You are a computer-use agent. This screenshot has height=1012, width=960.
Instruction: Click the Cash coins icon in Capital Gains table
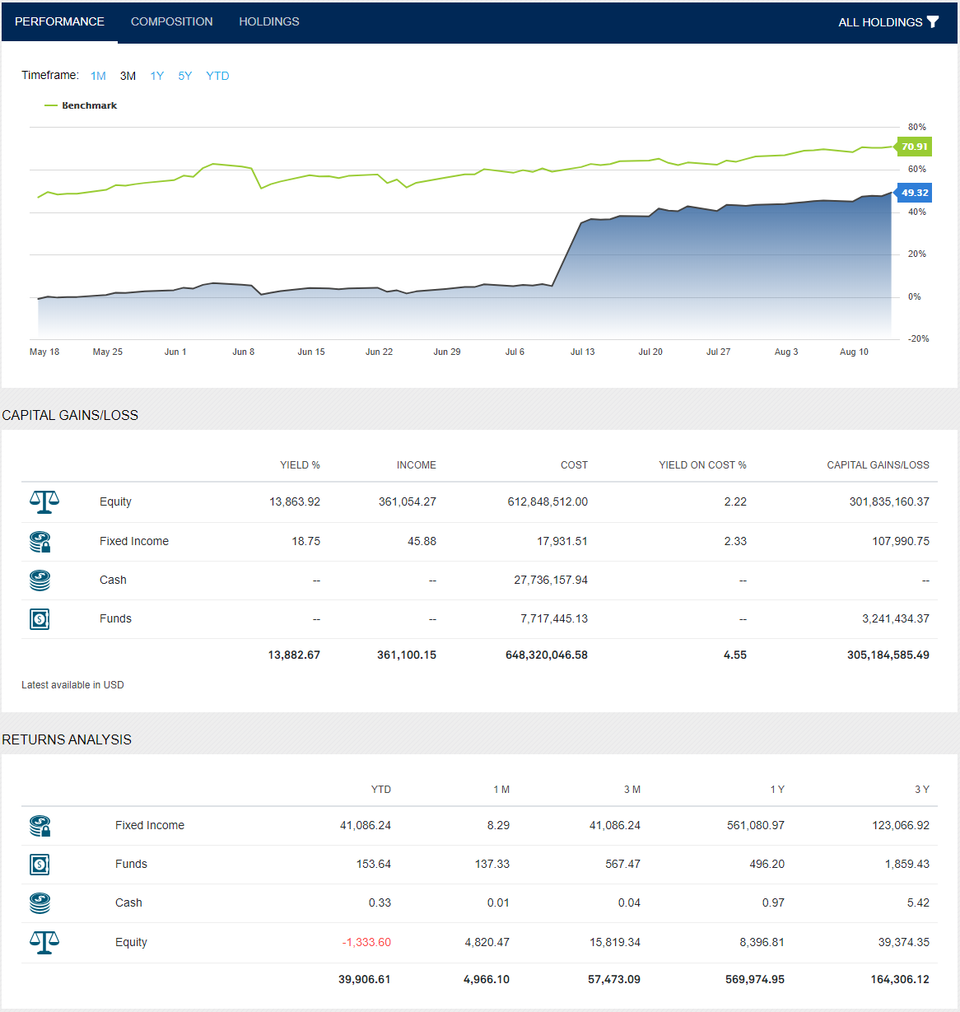tap(39, 580)
